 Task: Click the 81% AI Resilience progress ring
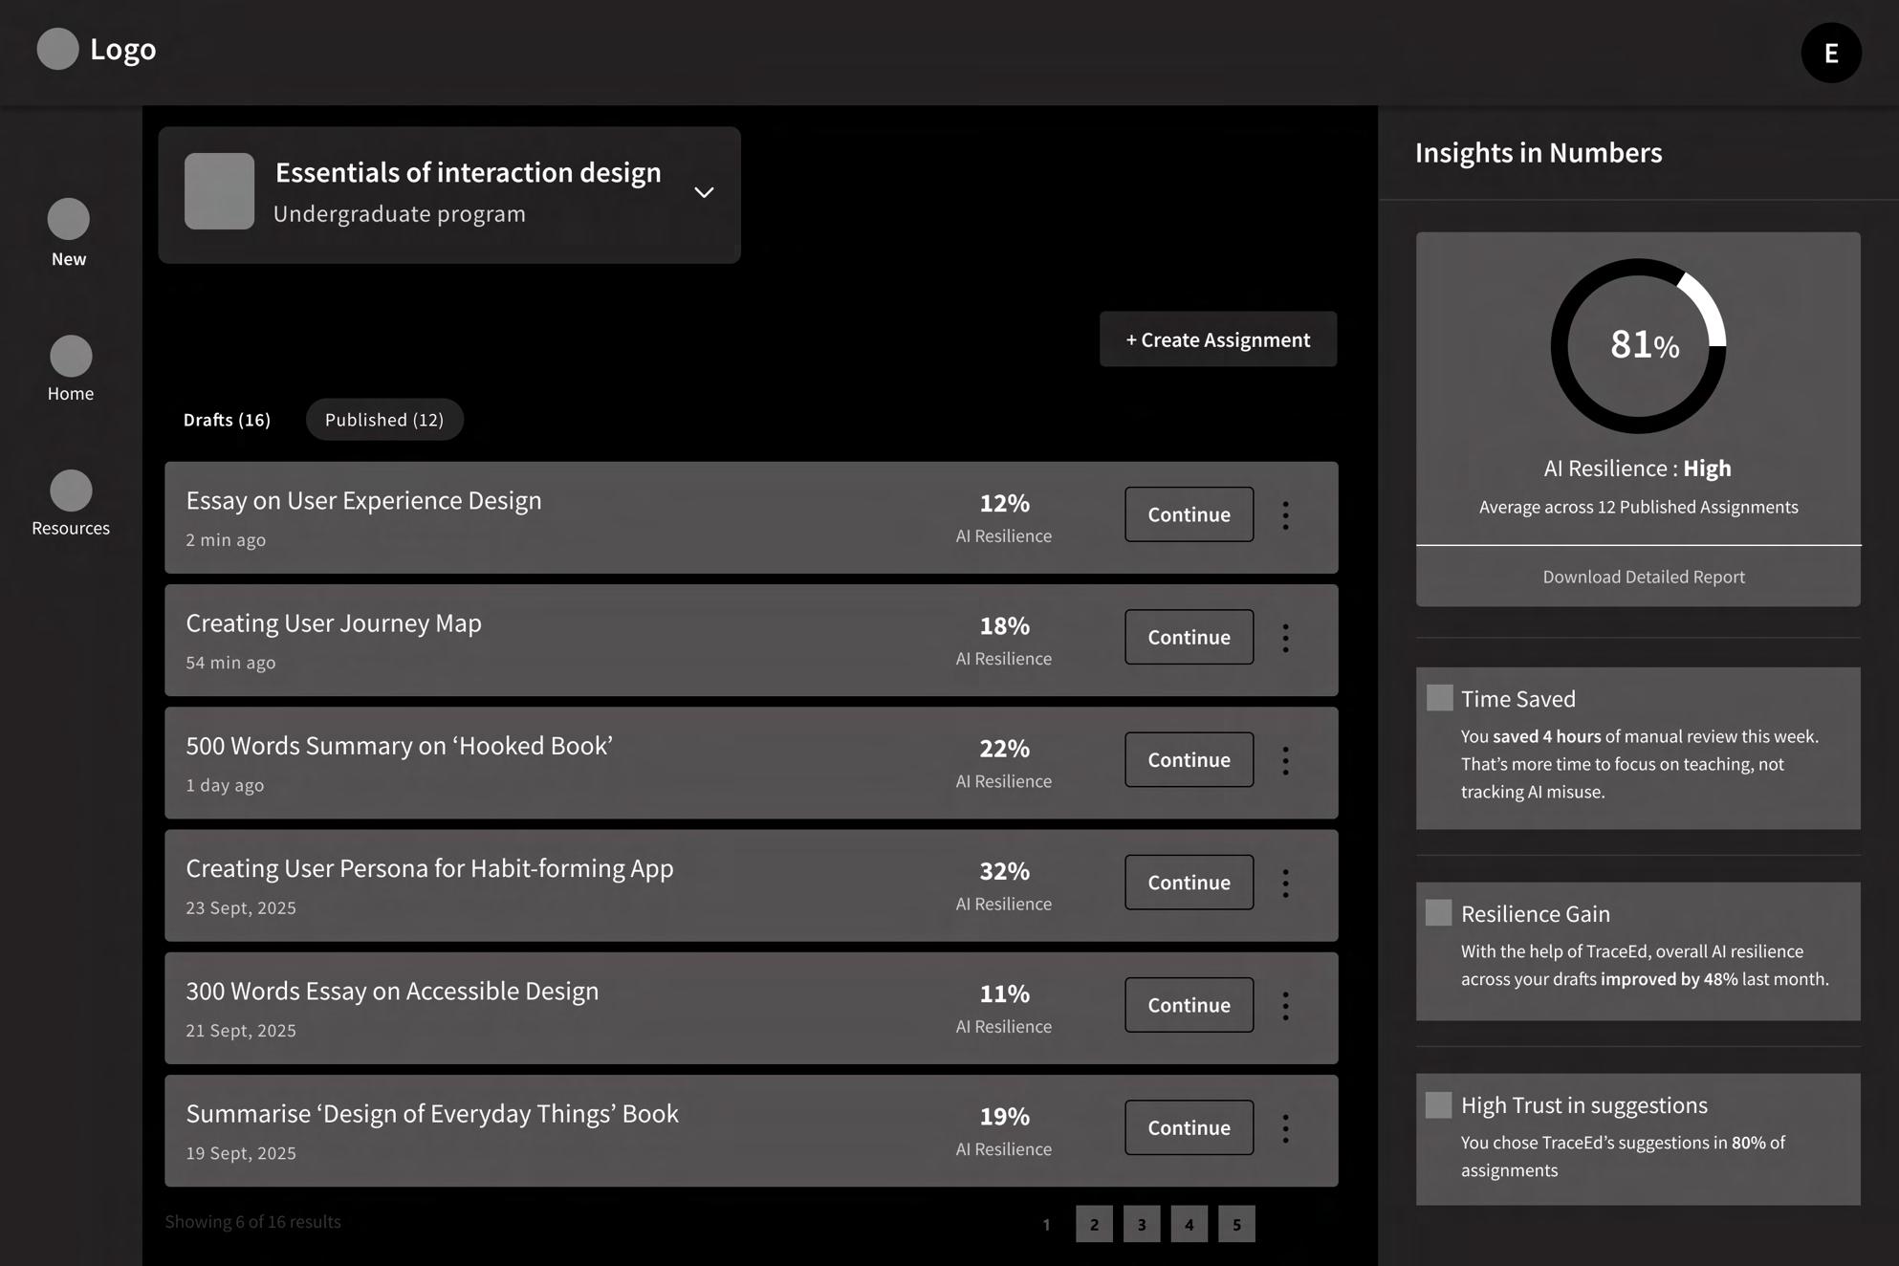click(x=1637, y=346)
